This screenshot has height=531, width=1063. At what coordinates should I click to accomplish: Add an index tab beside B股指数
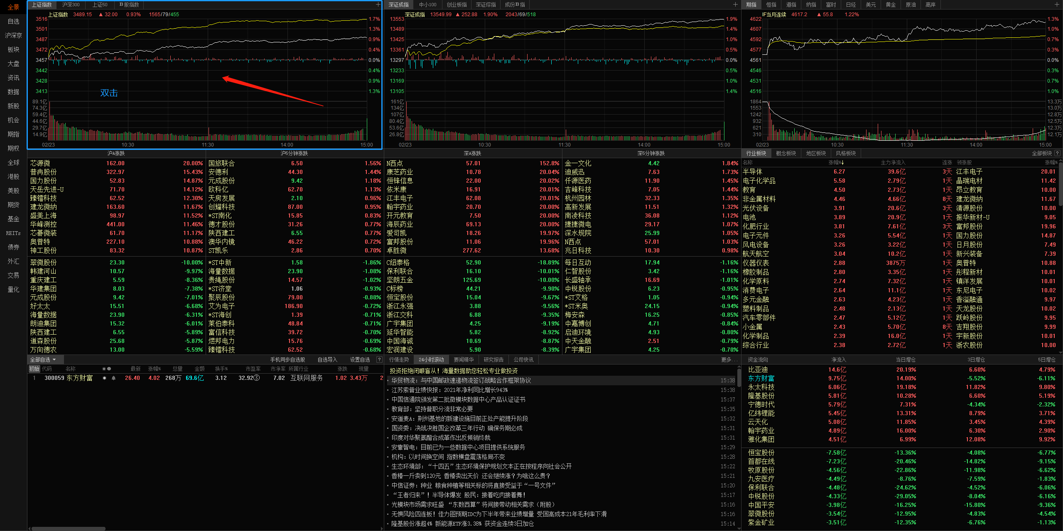pos(378,5)
